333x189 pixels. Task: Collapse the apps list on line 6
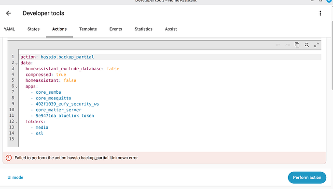pyautogui.click(x=16, y=87)
